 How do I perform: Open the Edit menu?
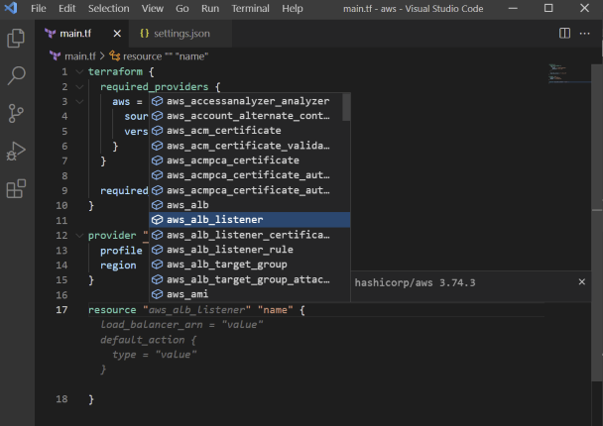tap(66, 9)
